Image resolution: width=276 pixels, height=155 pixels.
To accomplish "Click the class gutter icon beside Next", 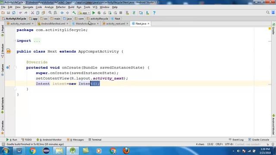I will [x=9, y=51].
